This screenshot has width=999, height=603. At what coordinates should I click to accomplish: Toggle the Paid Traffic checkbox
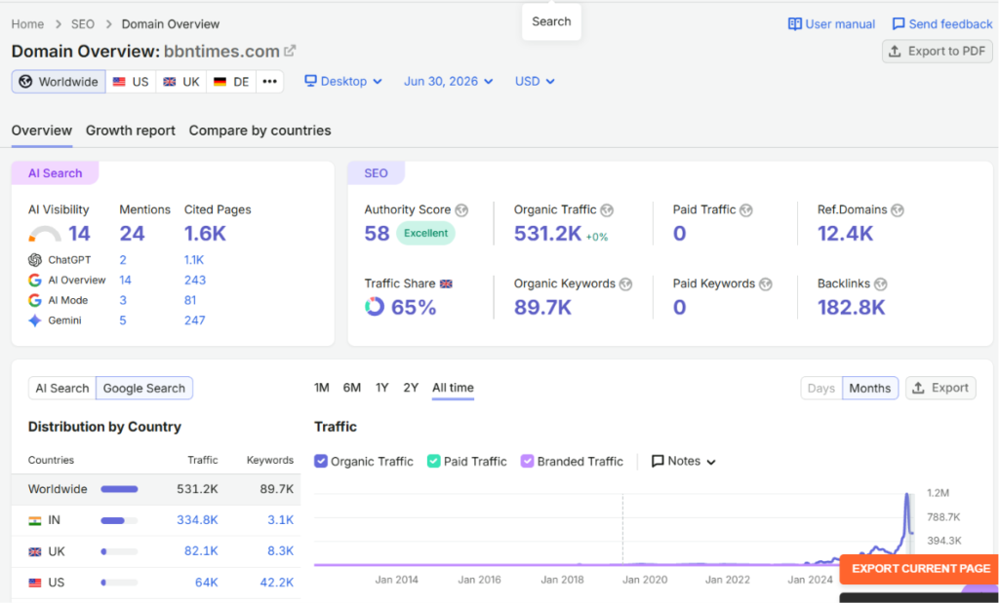click(434, 461)
